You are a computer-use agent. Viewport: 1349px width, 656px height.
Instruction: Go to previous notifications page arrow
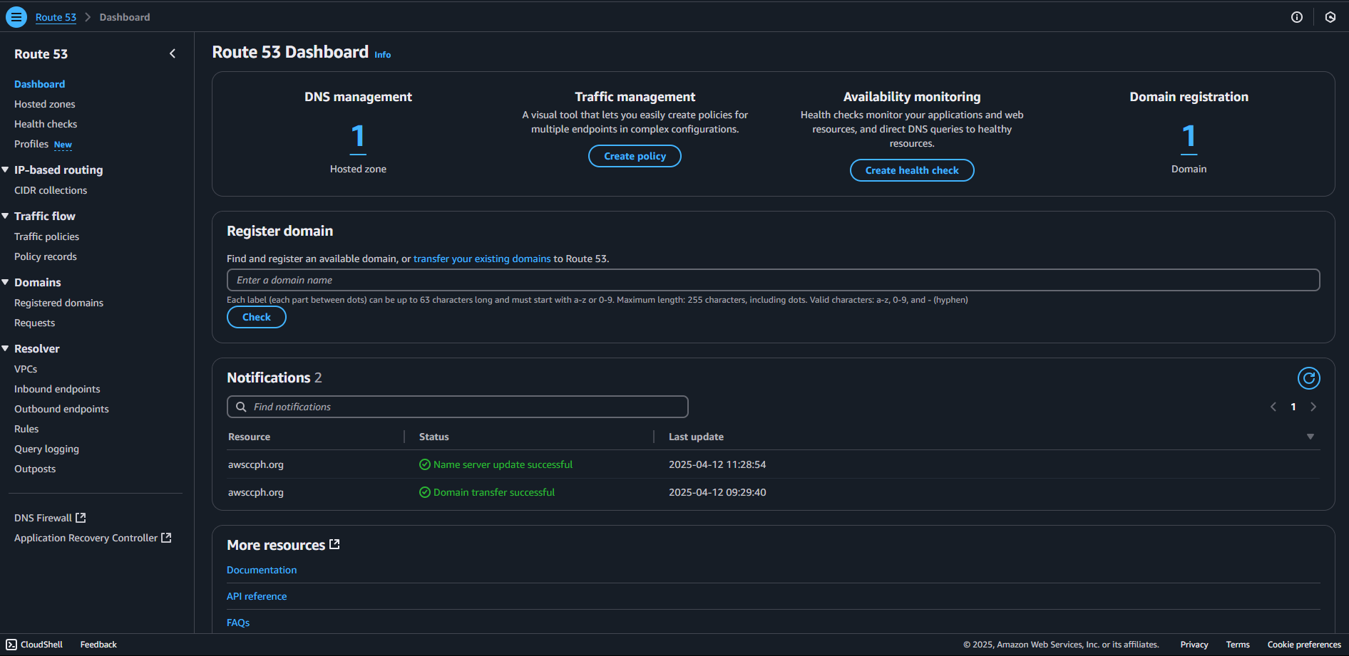pyautogui.click(x=1273, y=407)
